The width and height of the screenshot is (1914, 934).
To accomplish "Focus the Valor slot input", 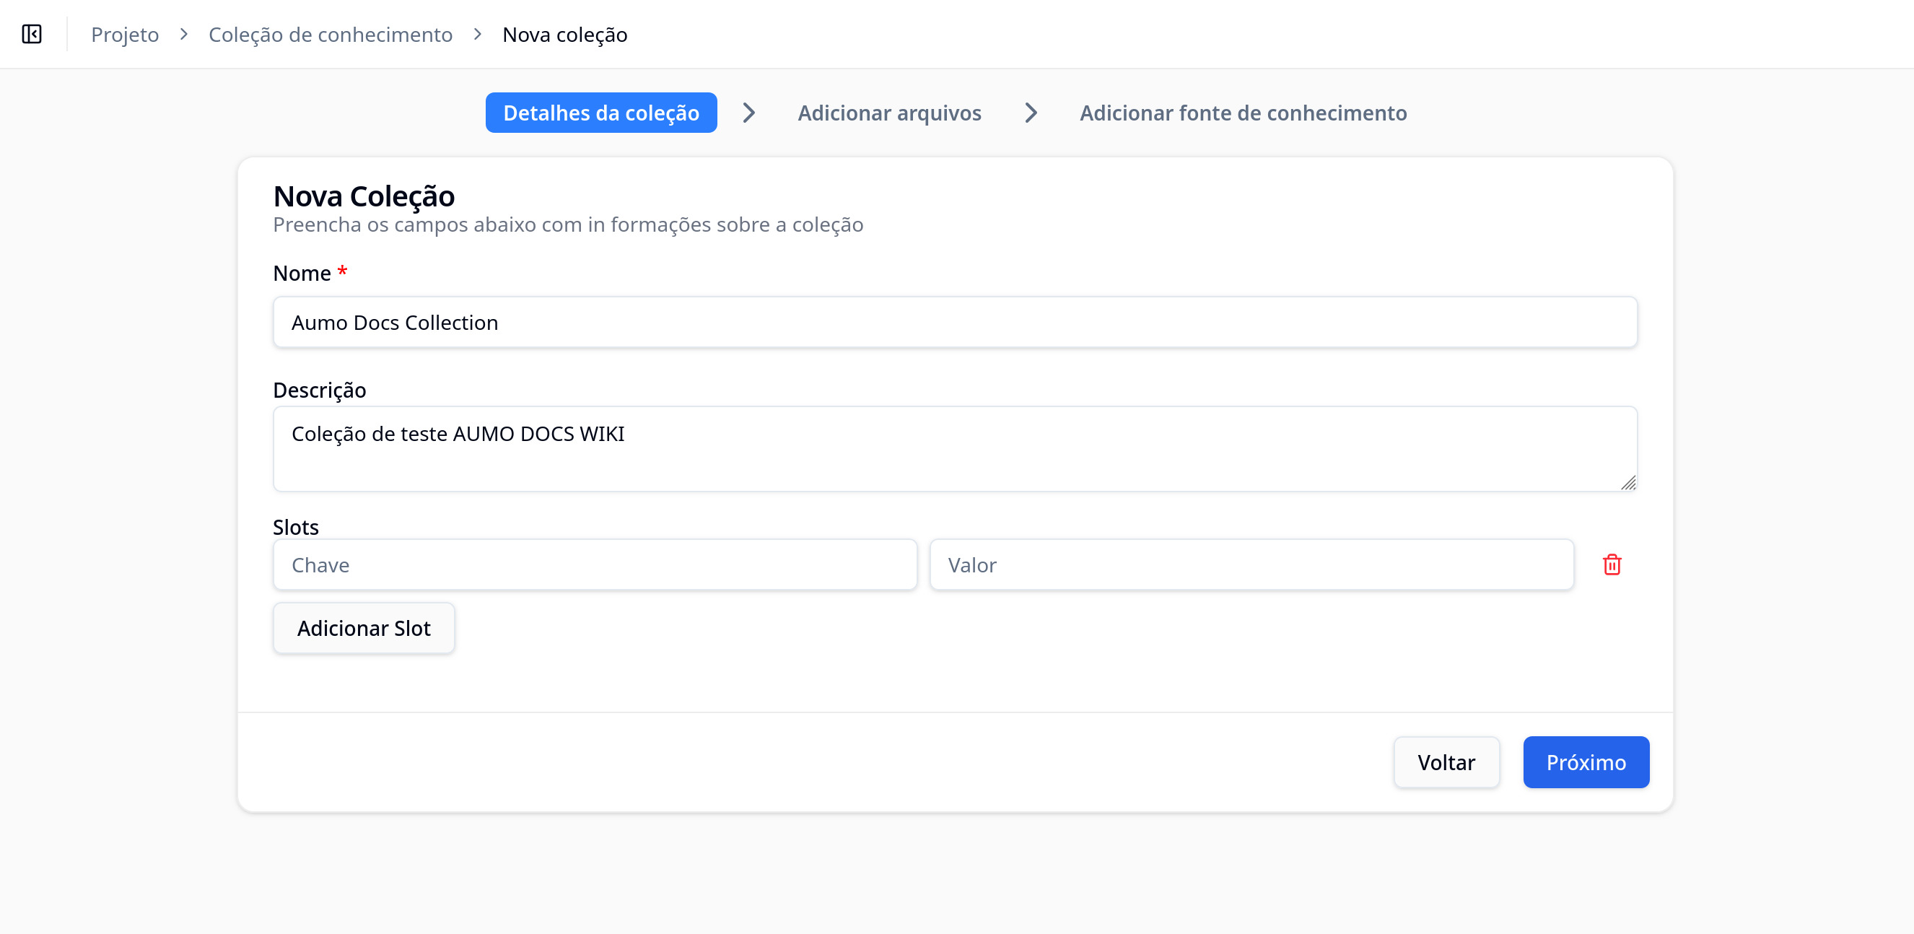I will tap(1251, 564).
